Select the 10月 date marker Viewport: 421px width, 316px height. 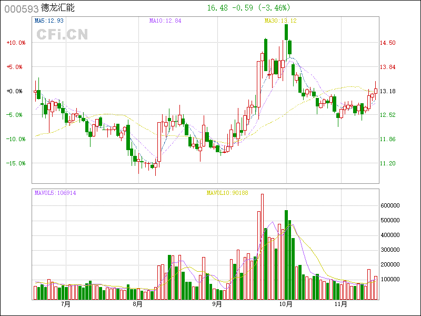(286, 304)
